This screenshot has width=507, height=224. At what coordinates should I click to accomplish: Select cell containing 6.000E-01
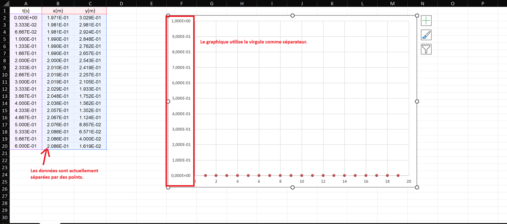point(26,146)
